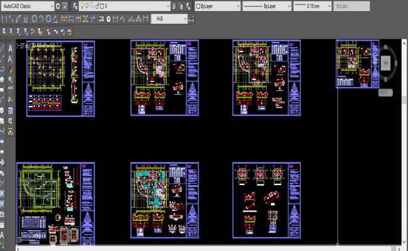Click the top-left drawing sheet in model space
Screen dimensions: 408x251
(x=61, y=78)
